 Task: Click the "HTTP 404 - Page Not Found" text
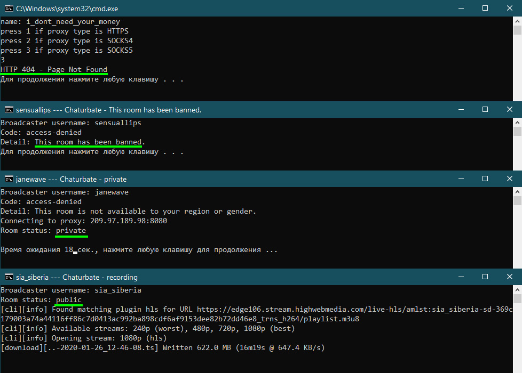(x=54, y=70)
